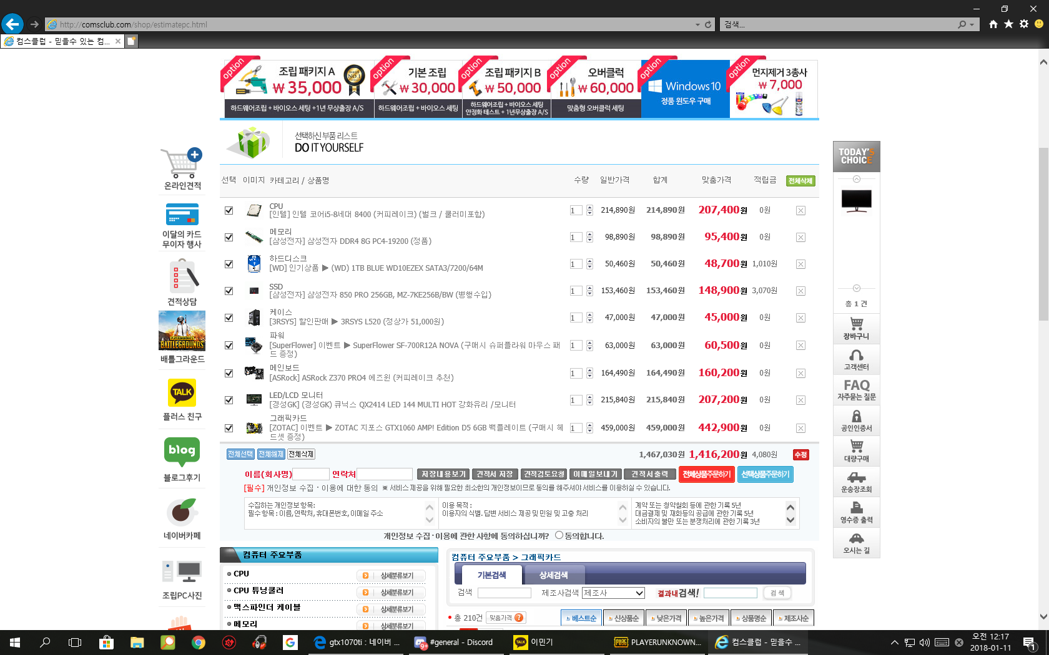The width and height of the screenshot is (1049, 655).
Task: Uncheck the 메인보드 item checkbox
Action: [x=229, y=374]
